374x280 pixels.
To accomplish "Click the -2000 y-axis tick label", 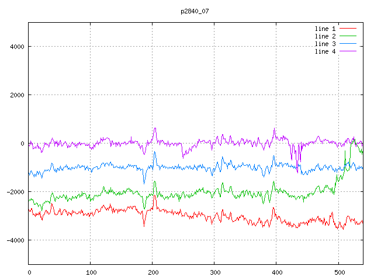I will click(x=14, y=192).
